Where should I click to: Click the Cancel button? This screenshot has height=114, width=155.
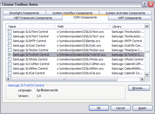point(121,108)
